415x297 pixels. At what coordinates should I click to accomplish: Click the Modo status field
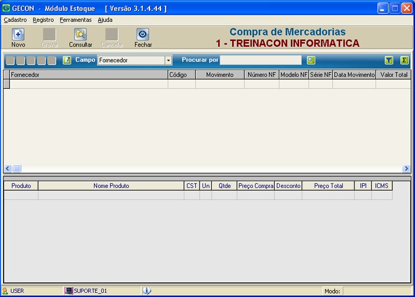coord(377,291)
